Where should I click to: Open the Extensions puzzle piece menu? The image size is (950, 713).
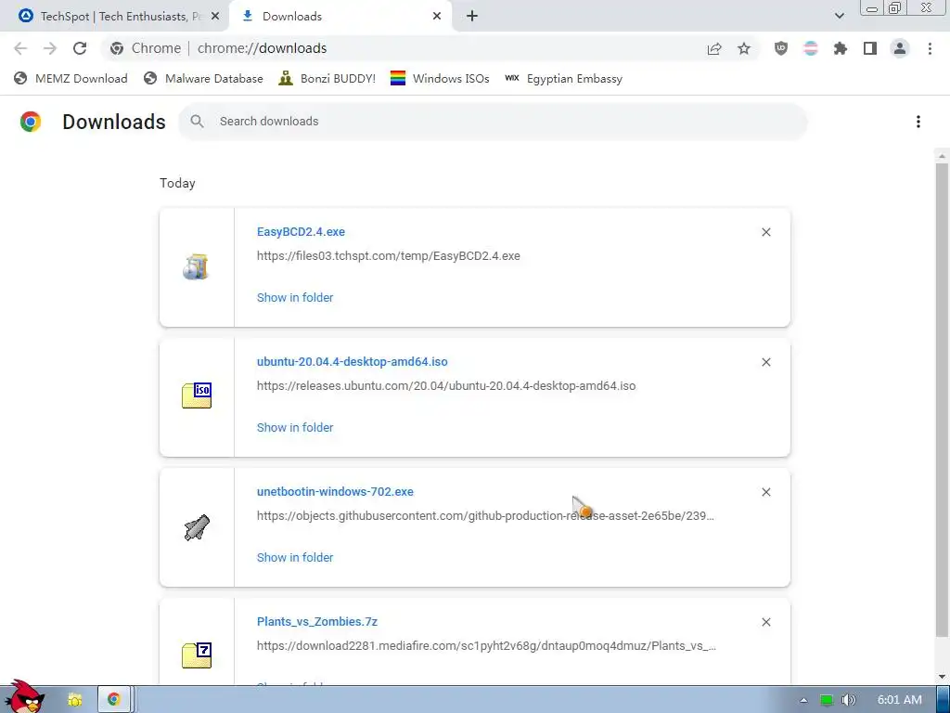click(x=841, y=48)
